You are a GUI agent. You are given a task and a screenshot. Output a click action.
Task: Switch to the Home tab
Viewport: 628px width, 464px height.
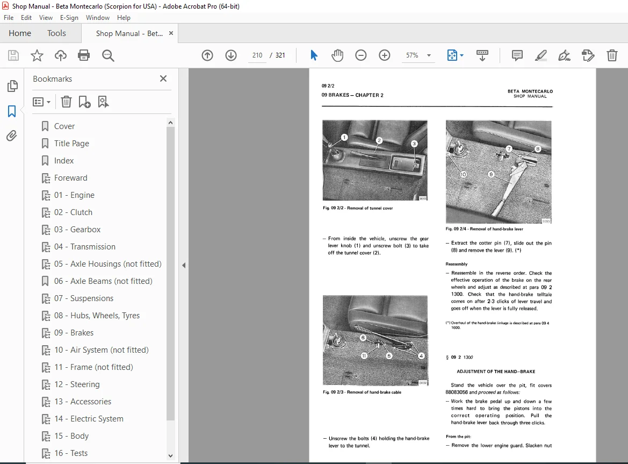coord(20,33)
